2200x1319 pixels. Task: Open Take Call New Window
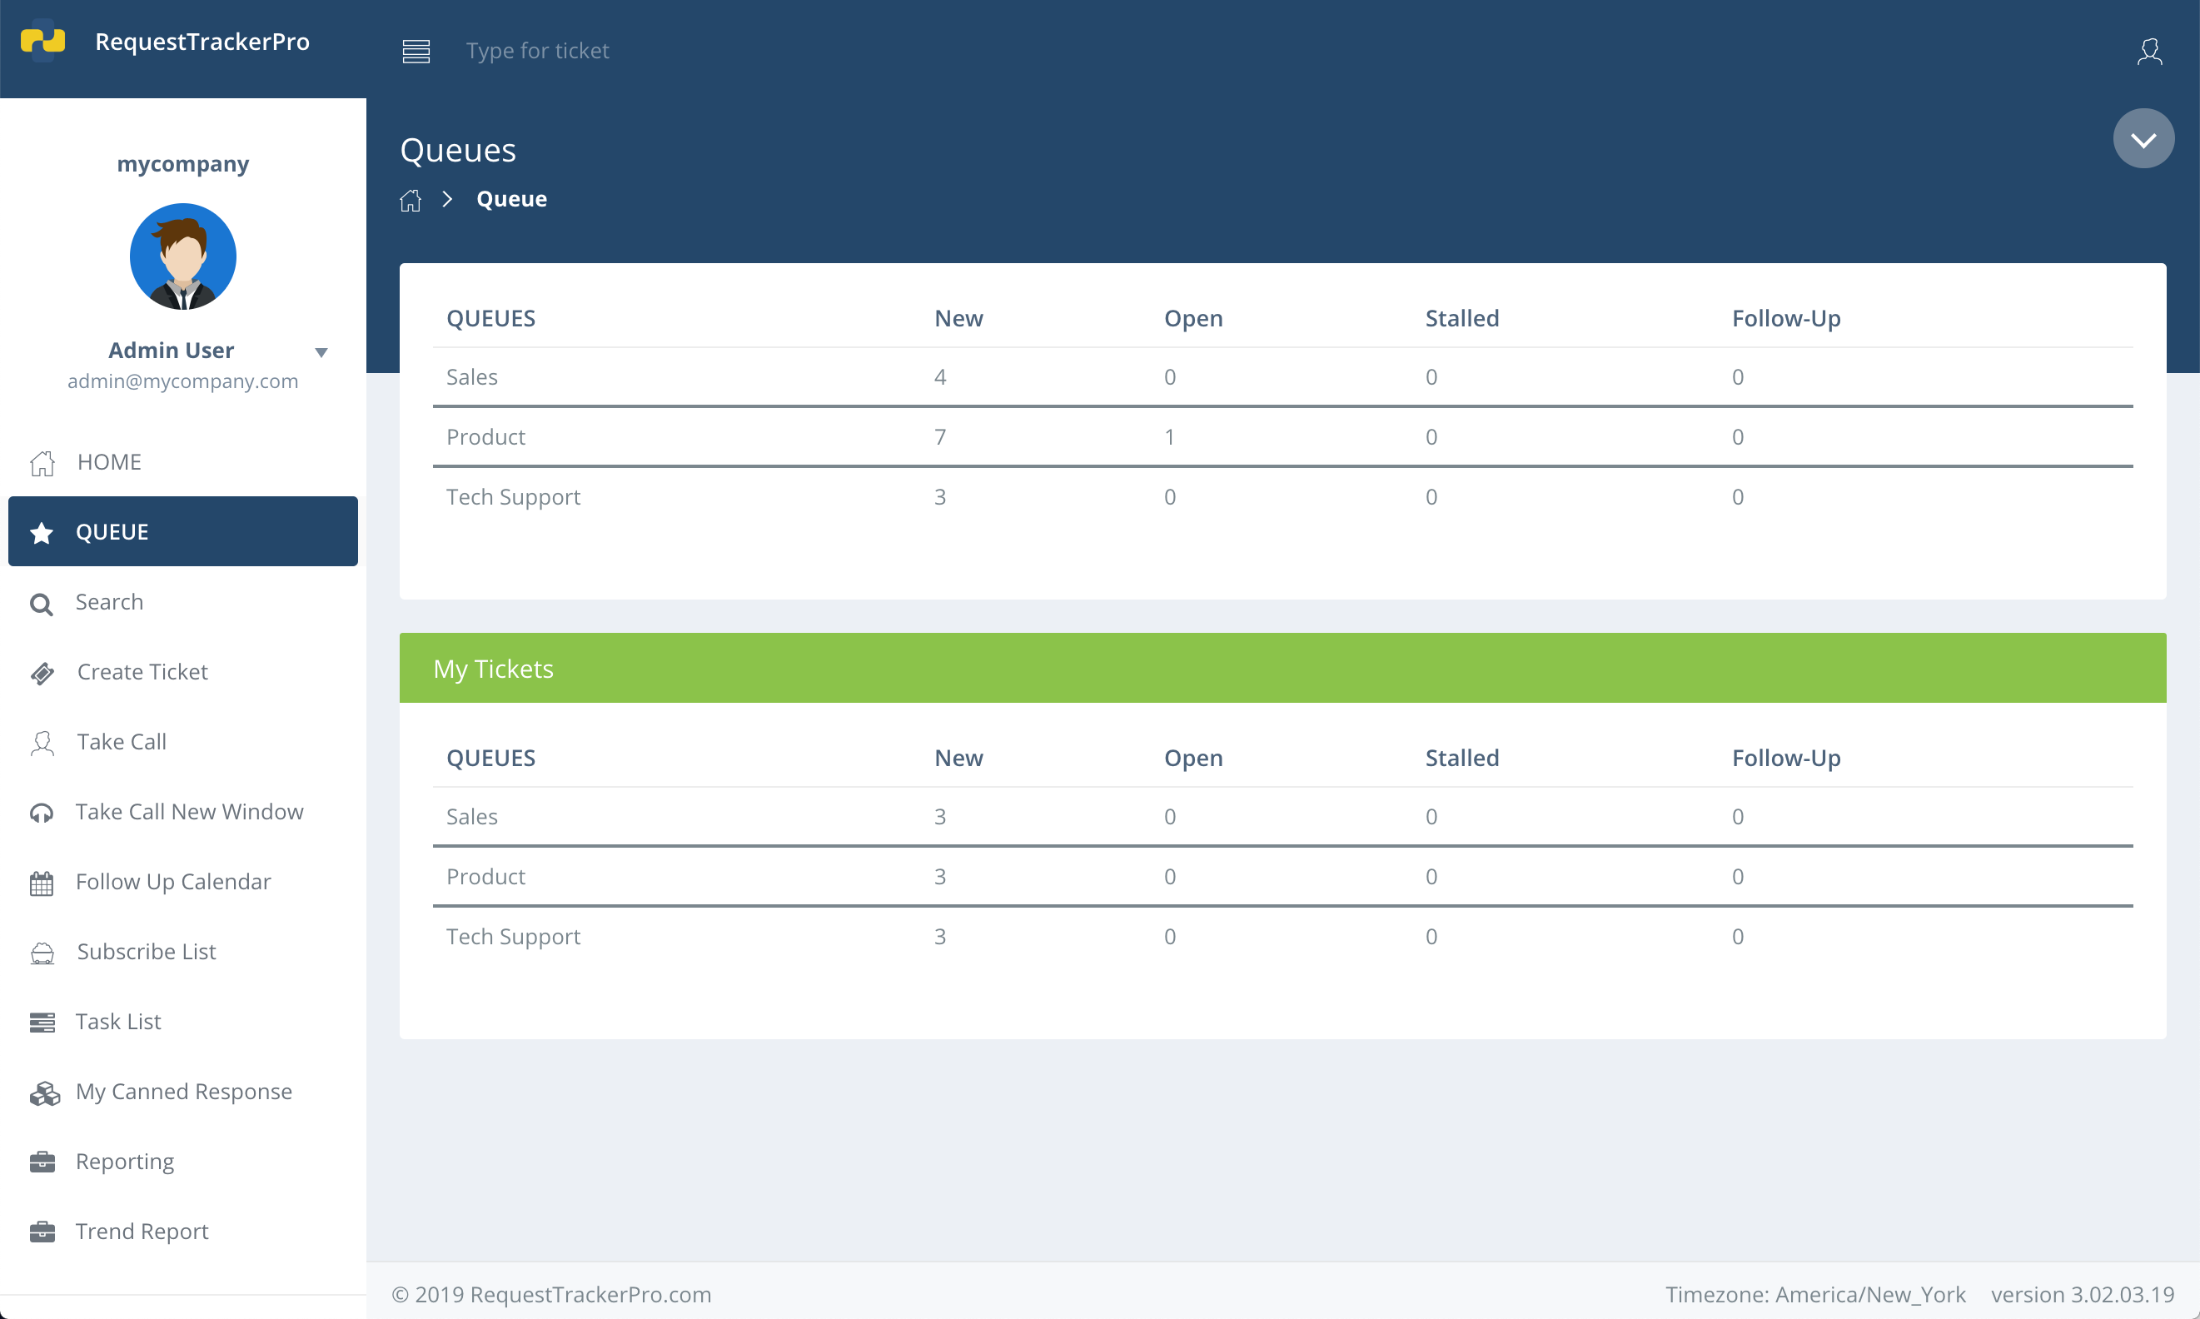tap(183, 812)
